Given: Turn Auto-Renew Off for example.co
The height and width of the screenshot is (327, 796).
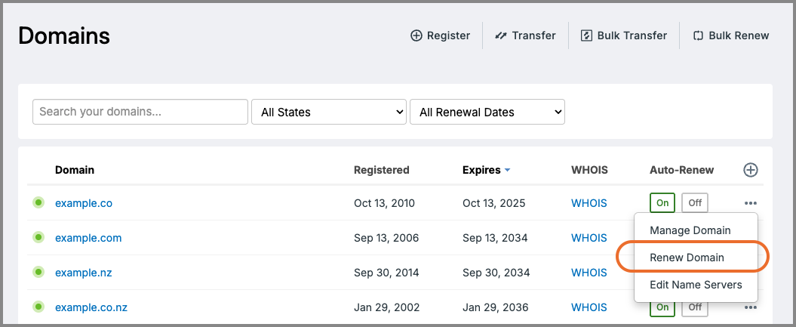Looking at the screenshot, I should click(694, 203).
